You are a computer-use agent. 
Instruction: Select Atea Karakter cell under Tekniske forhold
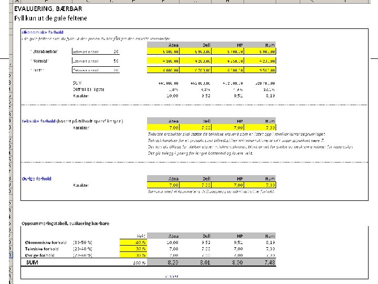click(x=163, y=127)
